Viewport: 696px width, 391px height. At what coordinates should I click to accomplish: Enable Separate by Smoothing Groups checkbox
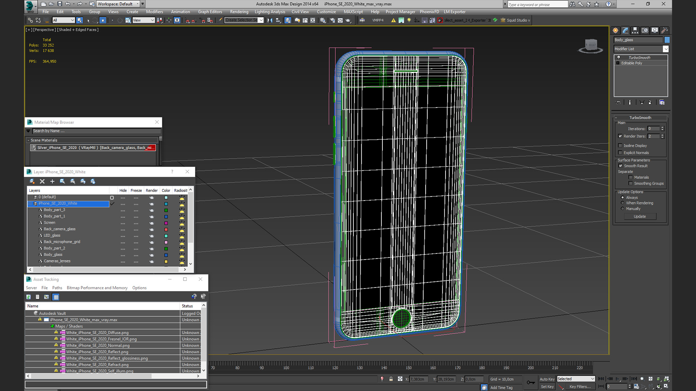click(631, 184)
